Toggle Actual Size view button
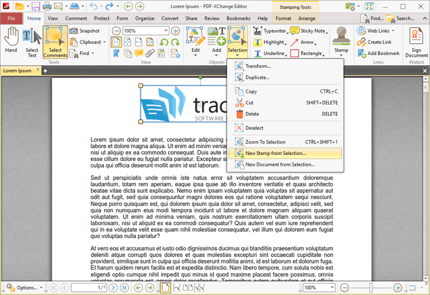The image size is (430, 295). point(116,42)
